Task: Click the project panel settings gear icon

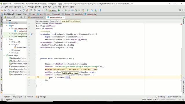Action: coord(21,17)
